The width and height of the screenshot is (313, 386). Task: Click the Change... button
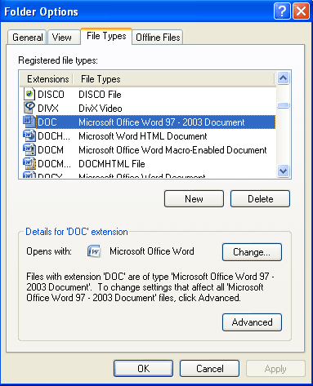click(x=252, y=252)
